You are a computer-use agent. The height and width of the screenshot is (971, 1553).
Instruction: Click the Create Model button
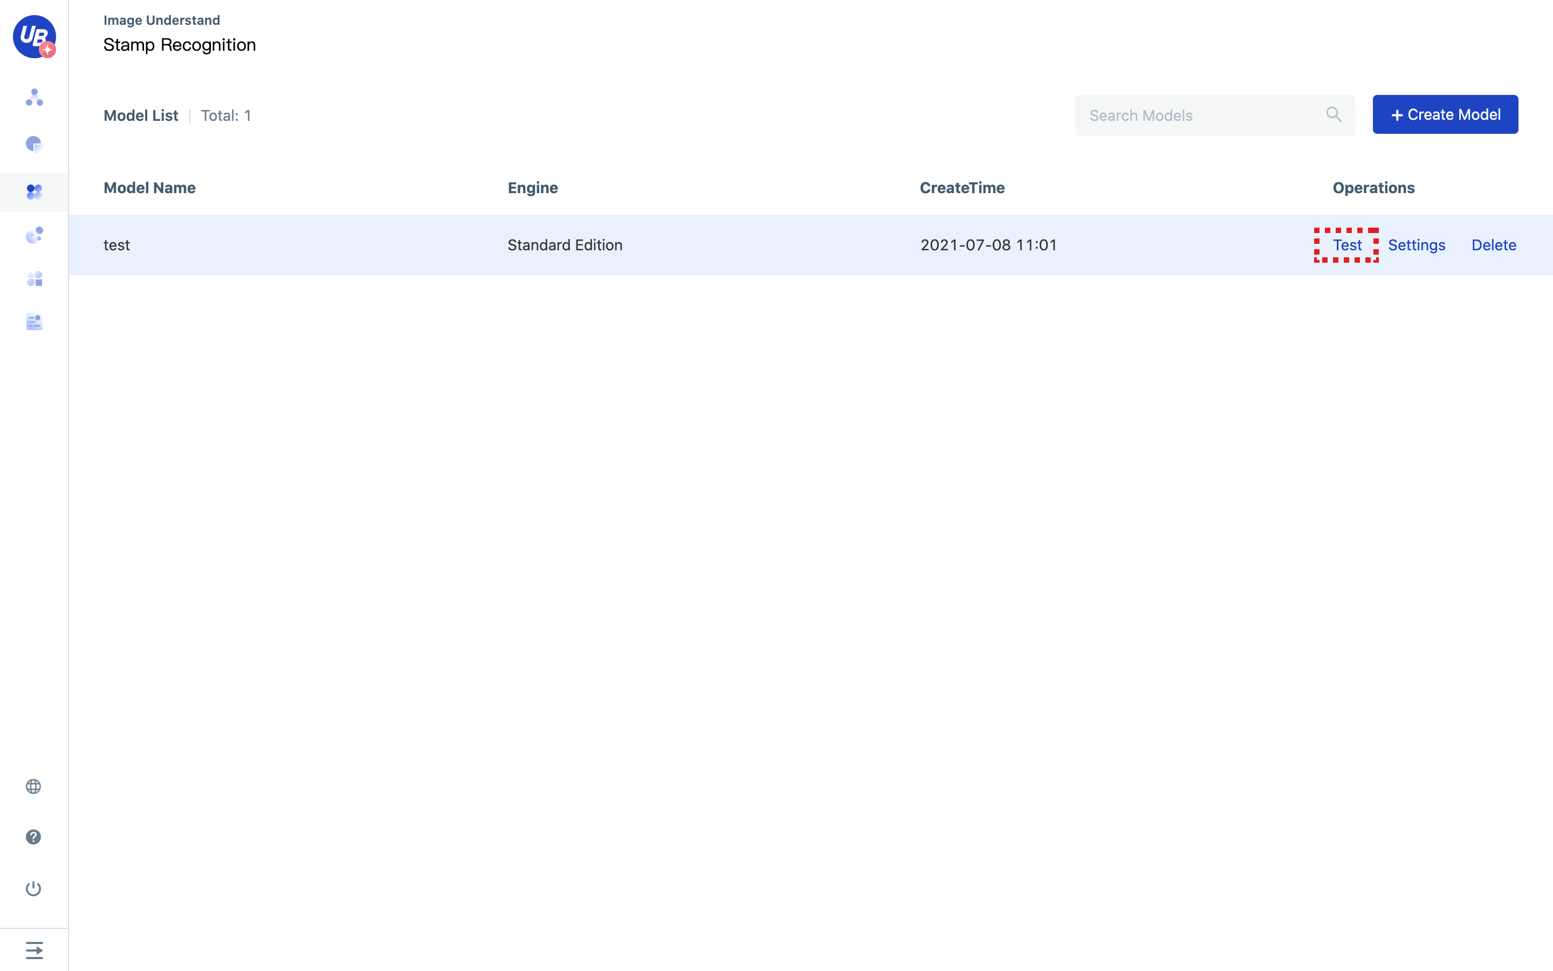(x=1445, y=114)
